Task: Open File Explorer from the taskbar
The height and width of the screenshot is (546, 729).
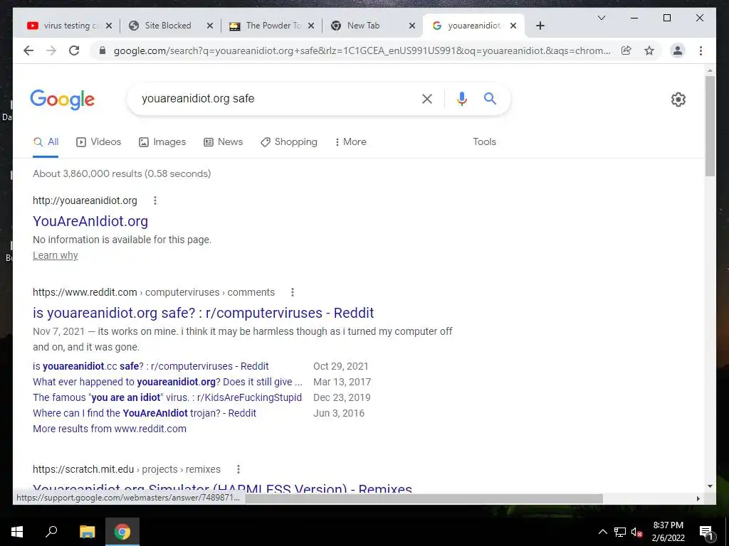Action: [87, 532]
